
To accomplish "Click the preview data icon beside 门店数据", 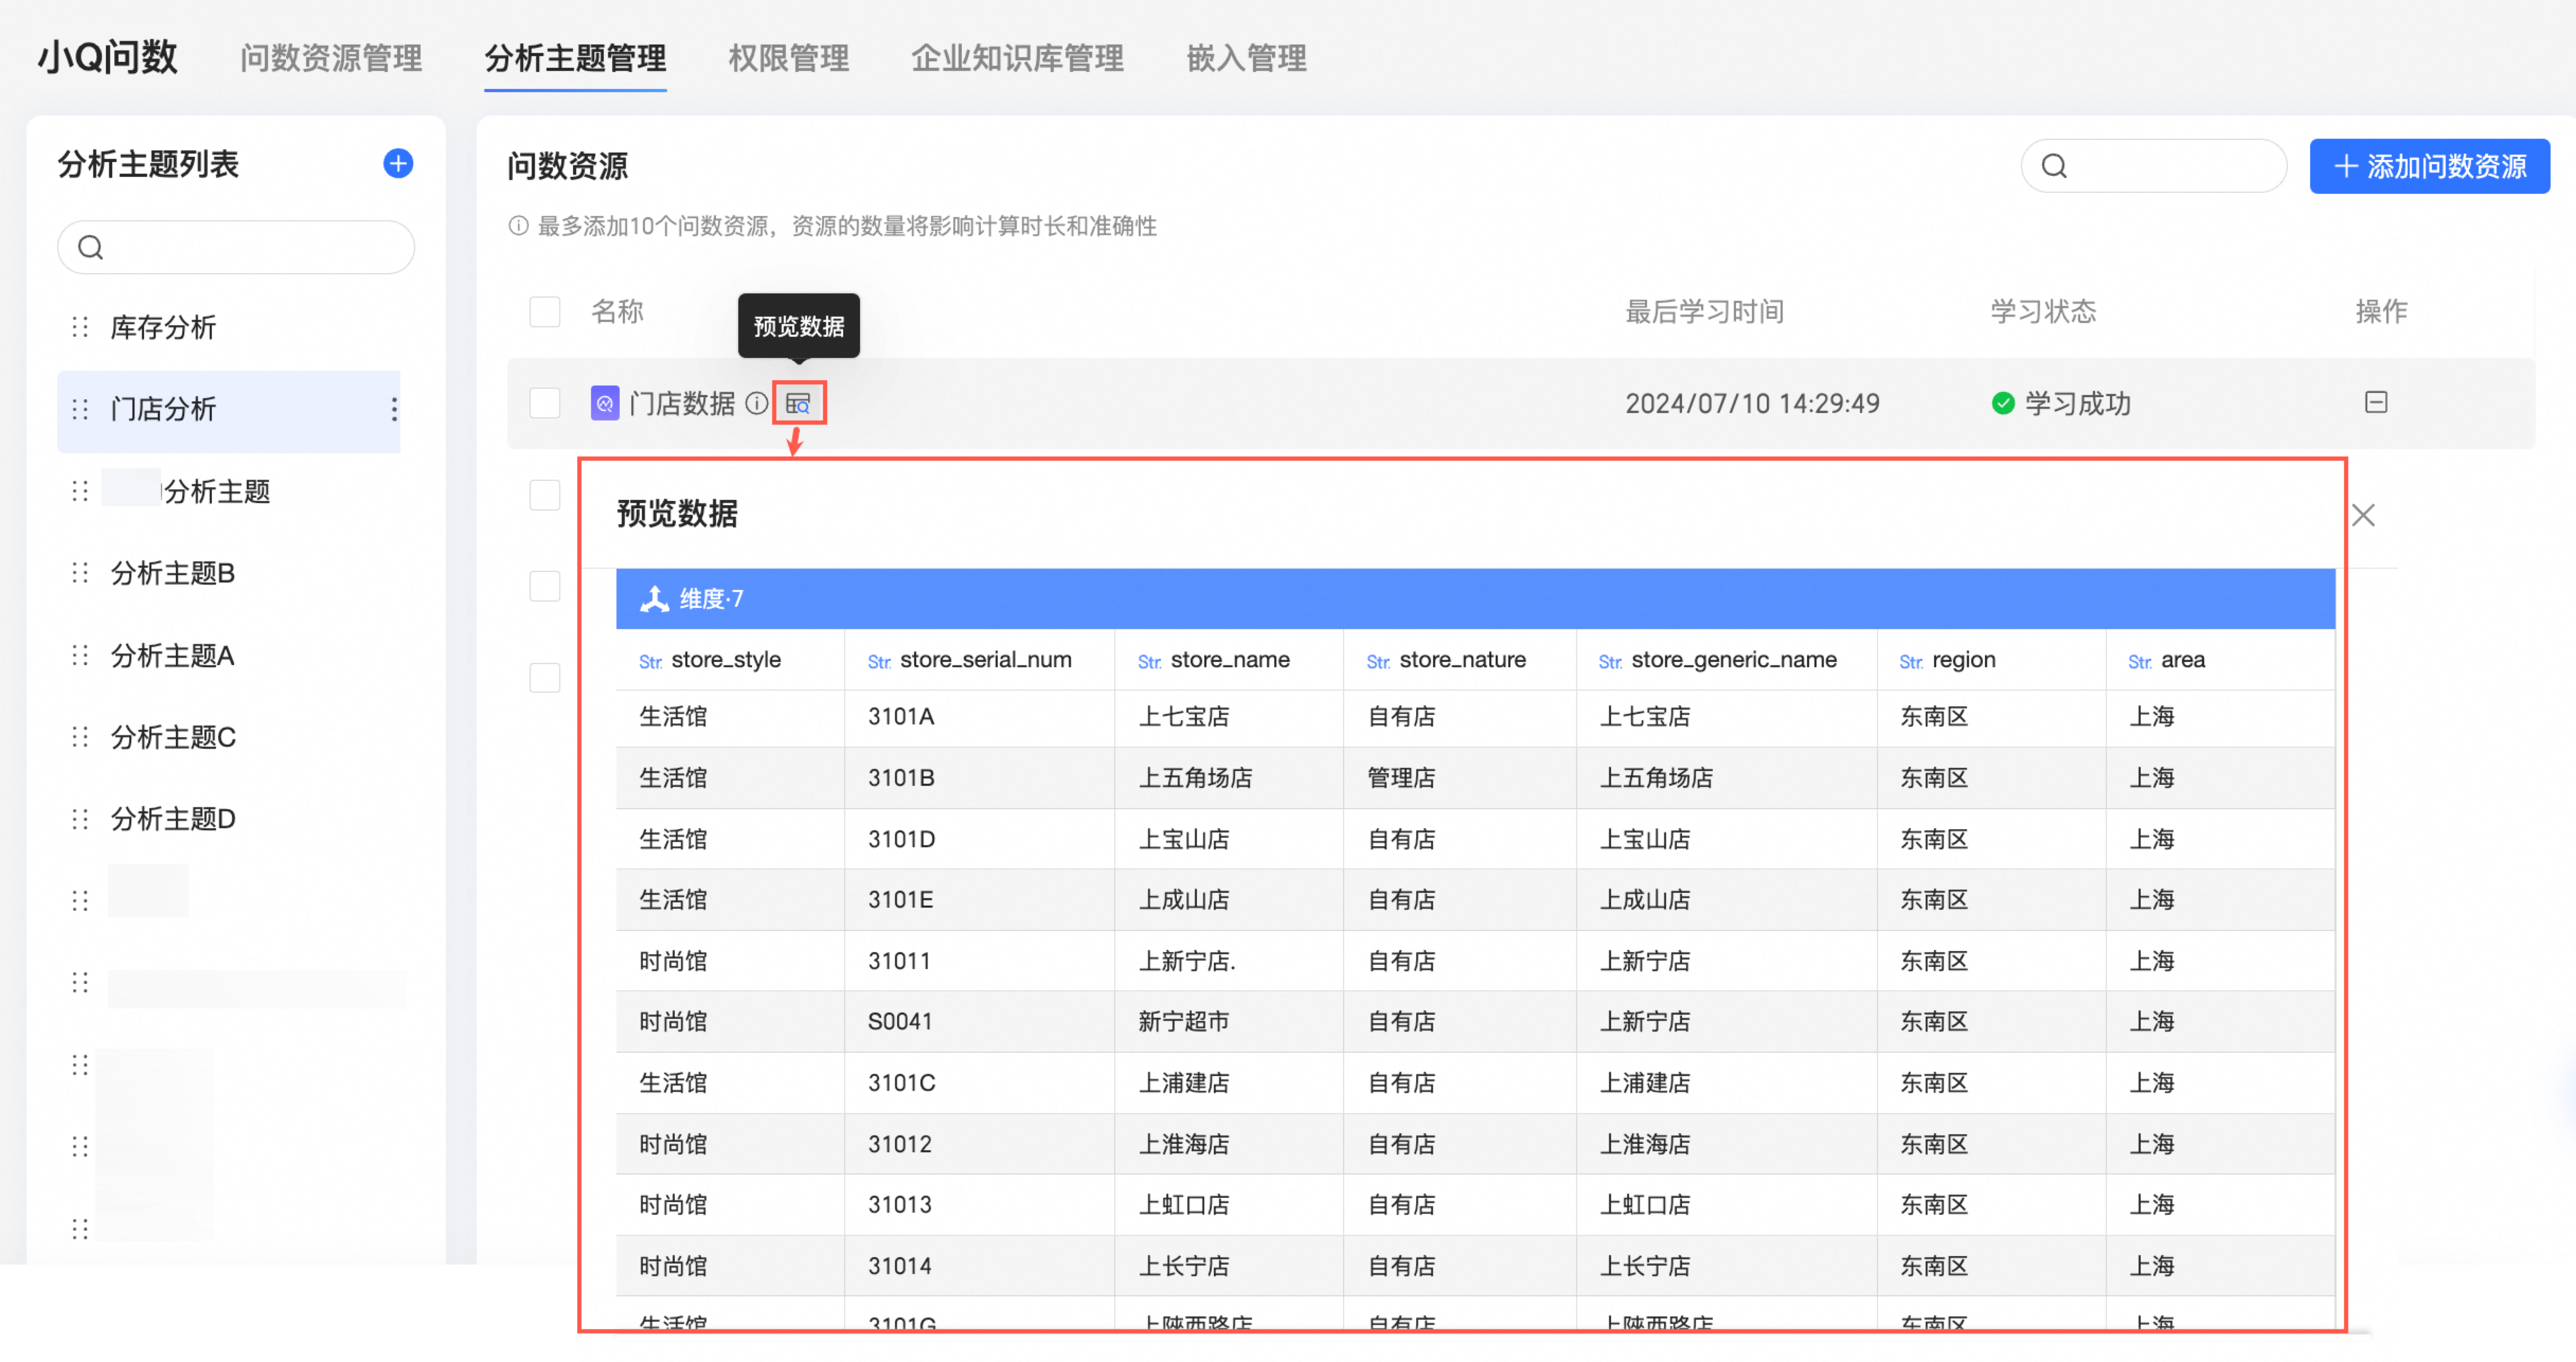I will coord(798,403).
